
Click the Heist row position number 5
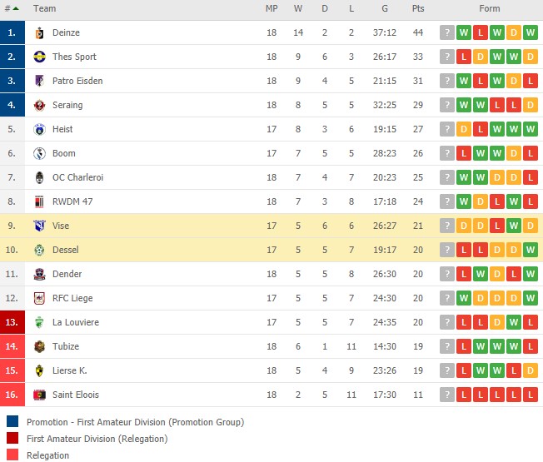12,129
